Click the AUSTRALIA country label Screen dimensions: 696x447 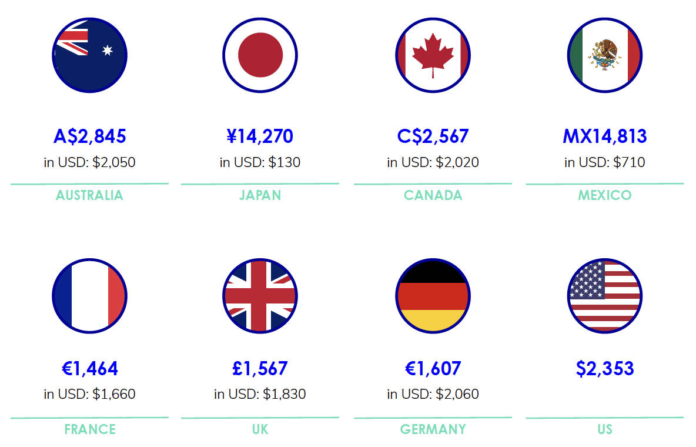coord(90,195)
